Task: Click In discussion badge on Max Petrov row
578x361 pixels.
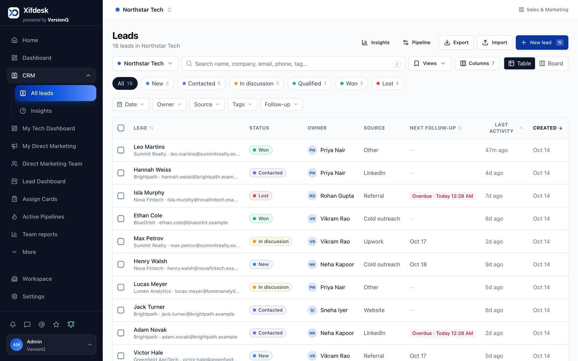Action: (x=270, y=242)
